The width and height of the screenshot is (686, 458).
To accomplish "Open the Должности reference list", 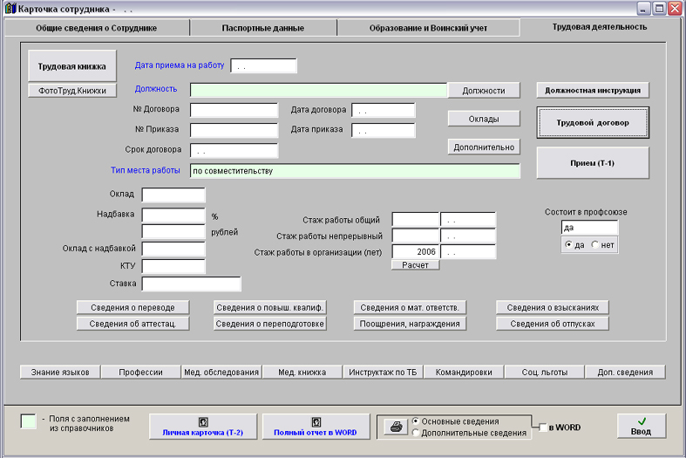I will (484, 90).
